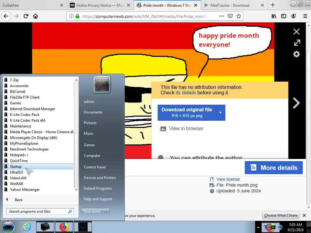Reload the current page
Viewport: 311px width, 233px height.
pyautogui.click(x=26, y=16)
